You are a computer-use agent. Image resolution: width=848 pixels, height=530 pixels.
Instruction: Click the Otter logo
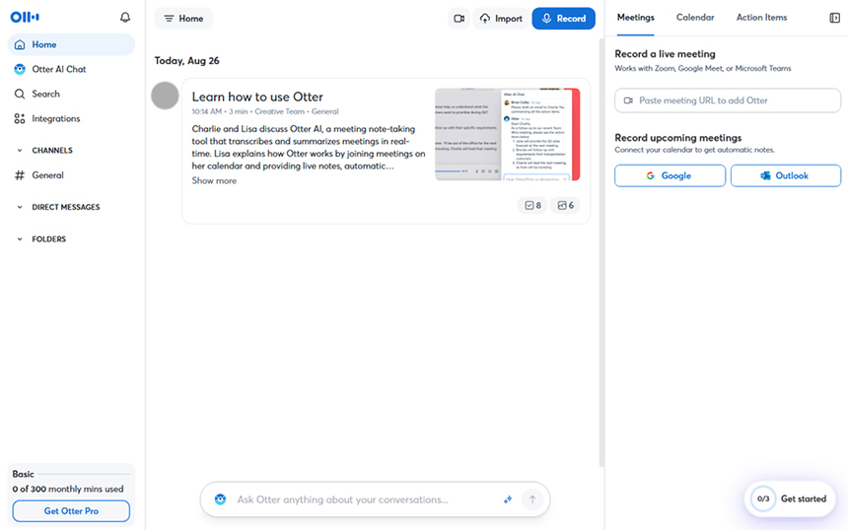[25, 17]
